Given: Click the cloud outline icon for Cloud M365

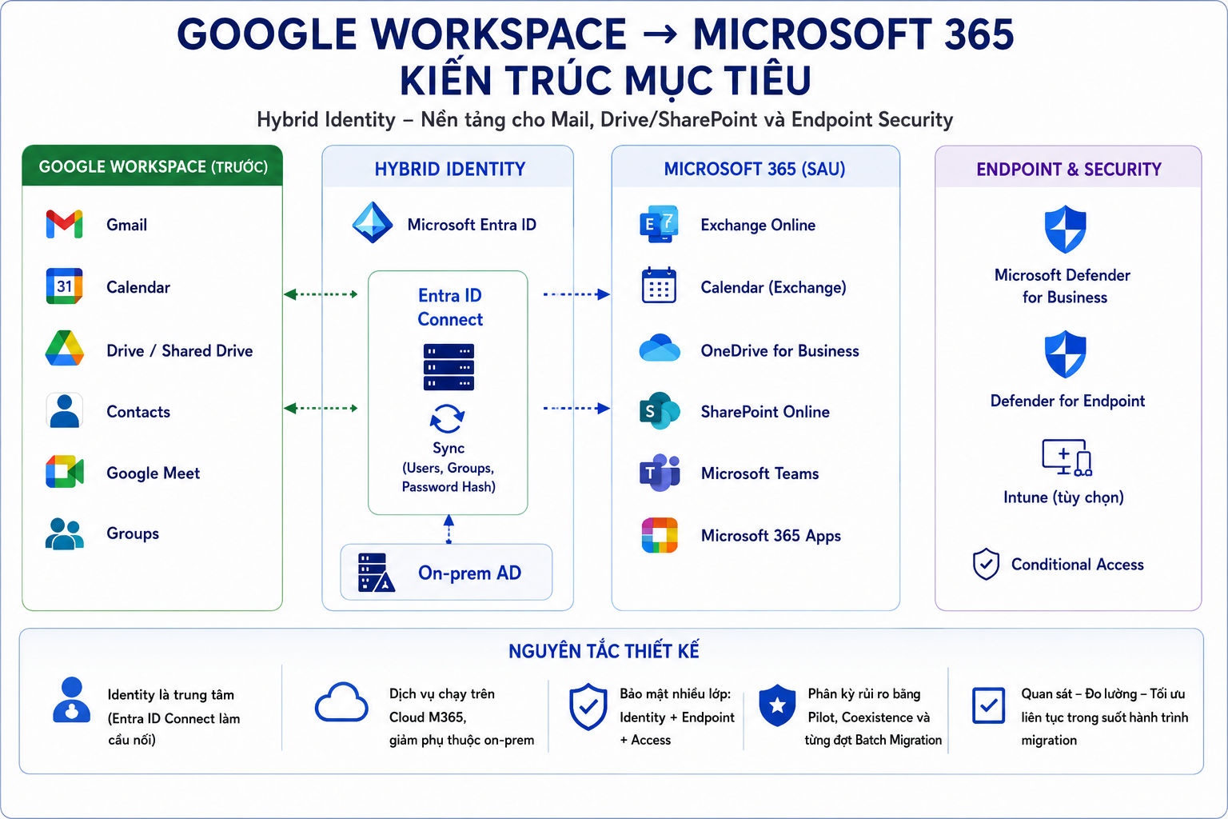Looking at the screenshot, I should point(341,702).
